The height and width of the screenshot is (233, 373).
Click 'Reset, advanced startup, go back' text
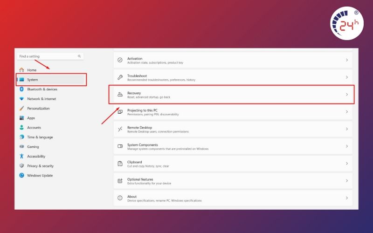(x=149, y=97)
